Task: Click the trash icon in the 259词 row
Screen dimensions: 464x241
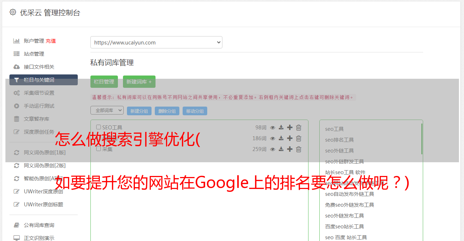Action: pos(299,149)
